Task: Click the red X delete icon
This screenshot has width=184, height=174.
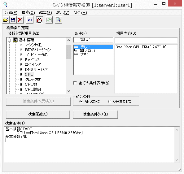Action: [20, 20]
